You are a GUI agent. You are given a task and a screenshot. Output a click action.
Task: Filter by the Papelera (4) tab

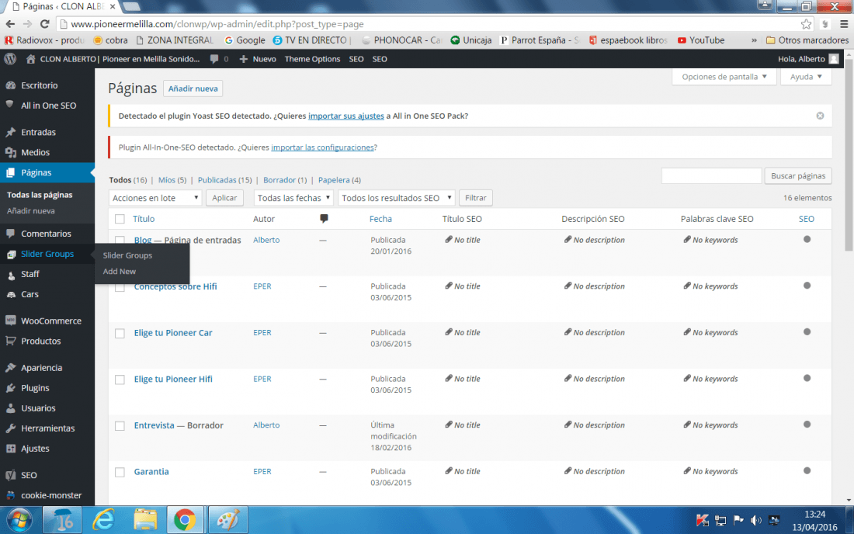pos(339,179)
